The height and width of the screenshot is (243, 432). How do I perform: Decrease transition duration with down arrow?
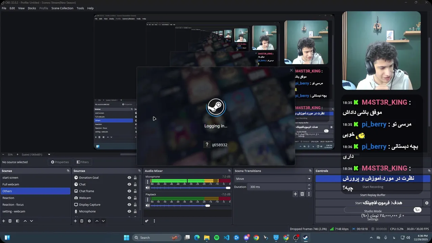coord(309,188)
